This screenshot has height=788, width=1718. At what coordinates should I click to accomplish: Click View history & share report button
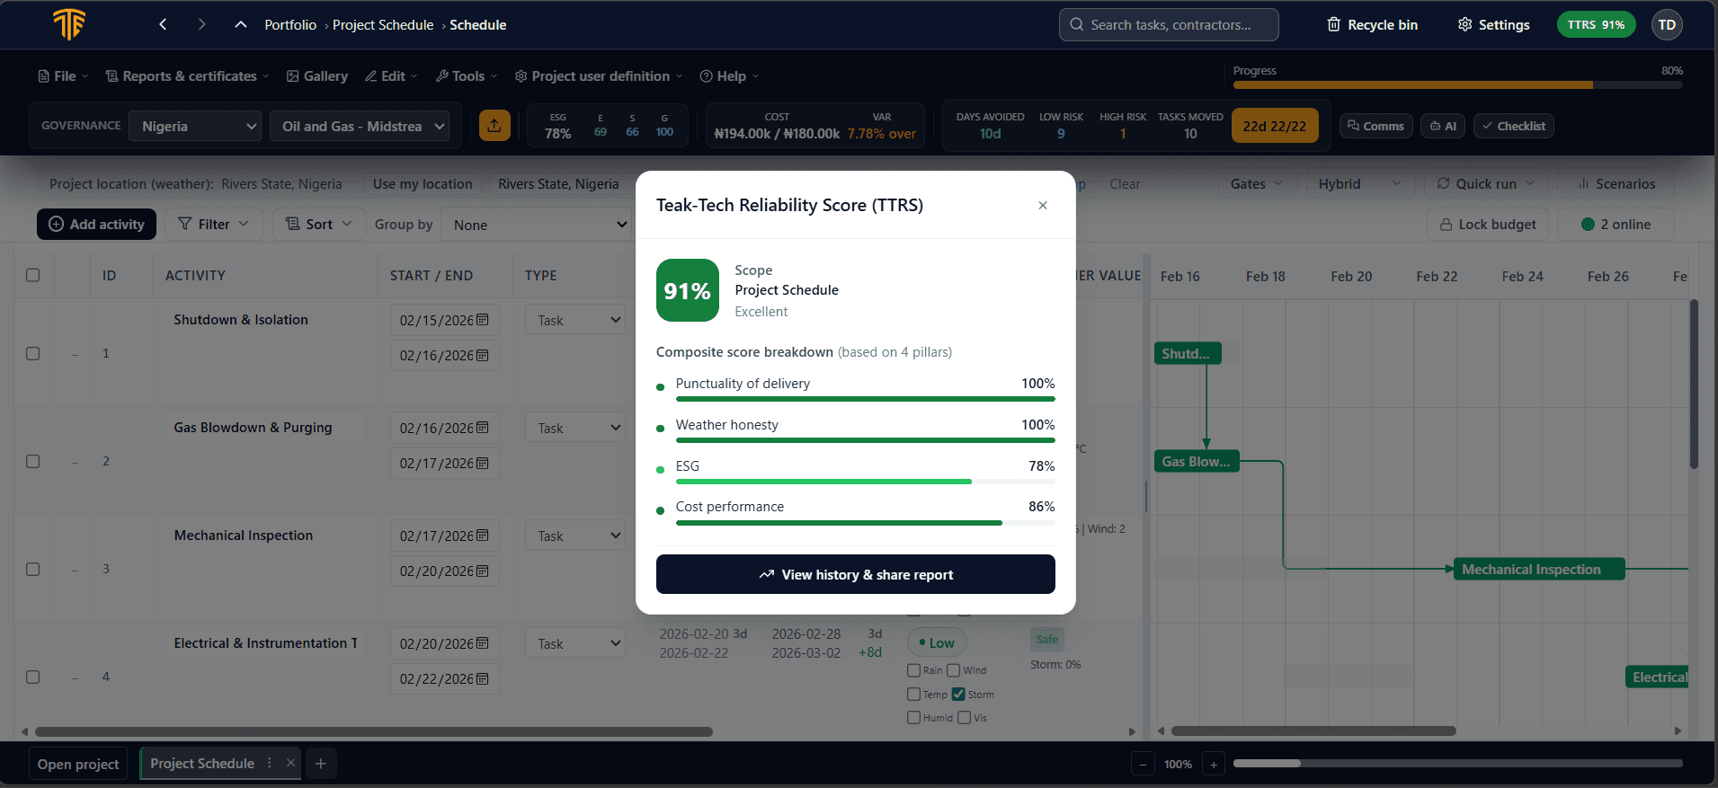tap(855, 575)
